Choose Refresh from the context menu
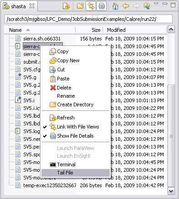The height and width of the screenshot is (199, 179). click(76, 118)
